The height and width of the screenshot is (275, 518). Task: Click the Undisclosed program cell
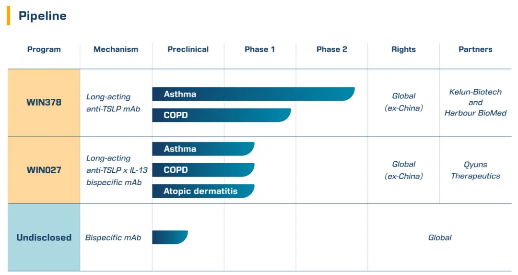click(44, 238)
